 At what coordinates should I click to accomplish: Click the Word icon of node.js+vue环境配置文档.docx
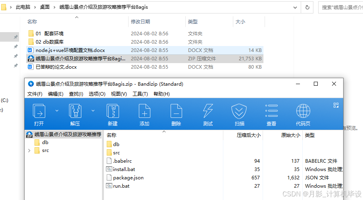(30, 50)
